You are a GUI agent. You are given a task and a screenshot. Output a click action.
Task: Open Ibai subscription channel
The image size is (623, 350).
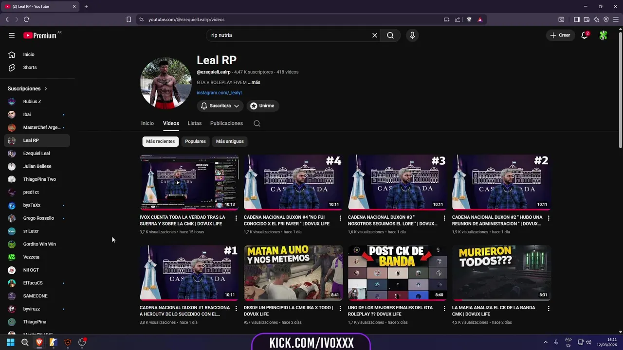37,114
